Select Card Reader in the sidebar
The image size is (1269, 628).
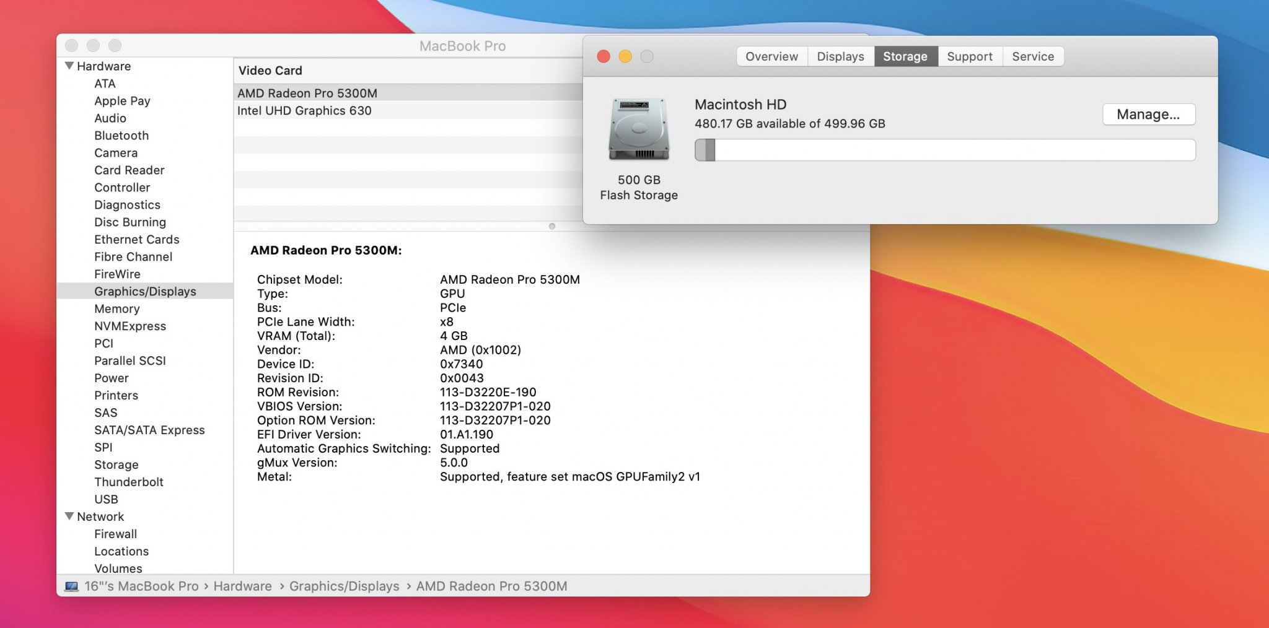pos(130,170)
